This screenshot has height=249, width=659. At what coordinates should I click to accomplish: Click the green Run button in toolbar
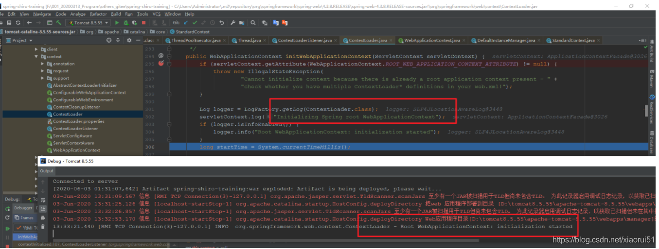coord(117,23)
